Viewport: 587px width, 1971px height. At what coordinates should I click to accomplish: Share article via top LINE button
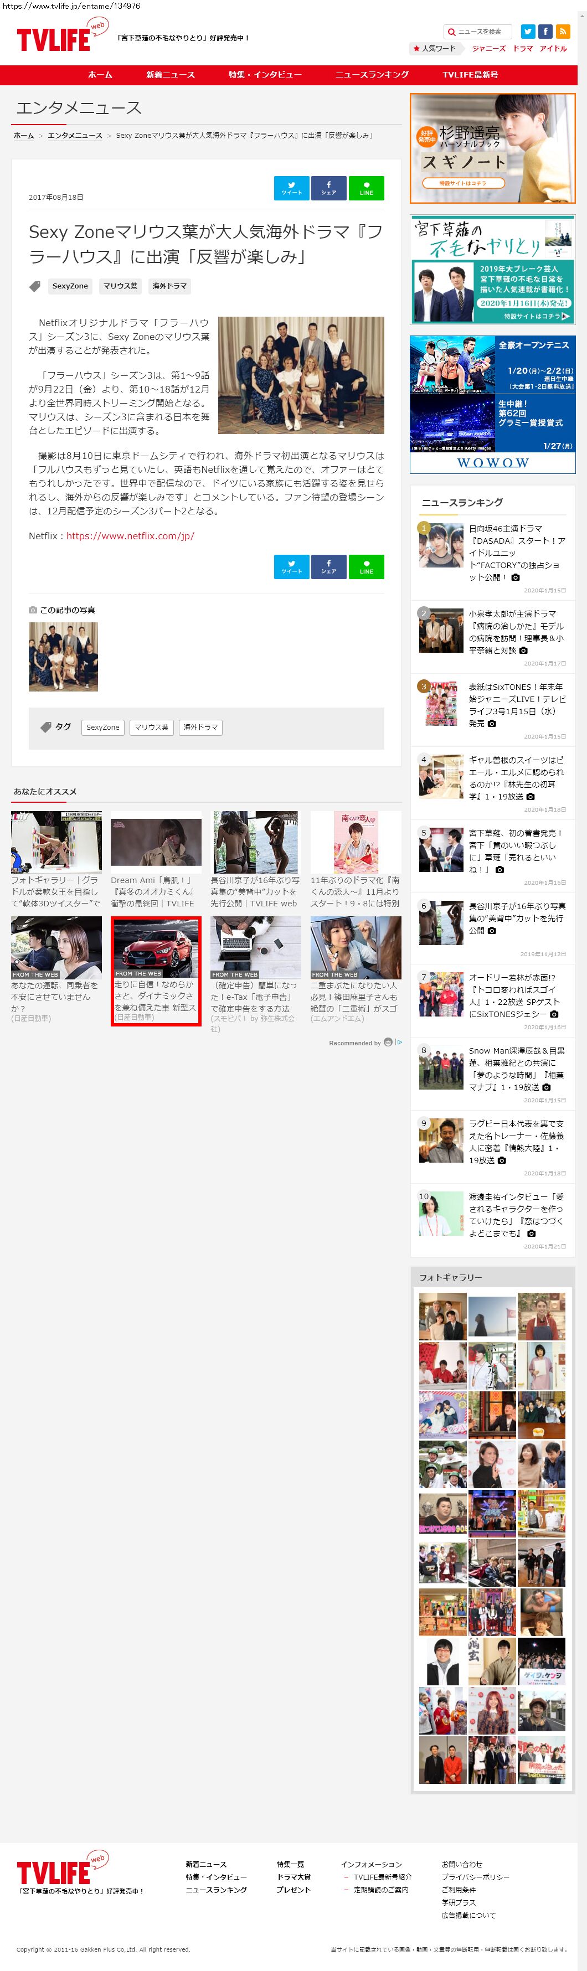tap(366, 188)
